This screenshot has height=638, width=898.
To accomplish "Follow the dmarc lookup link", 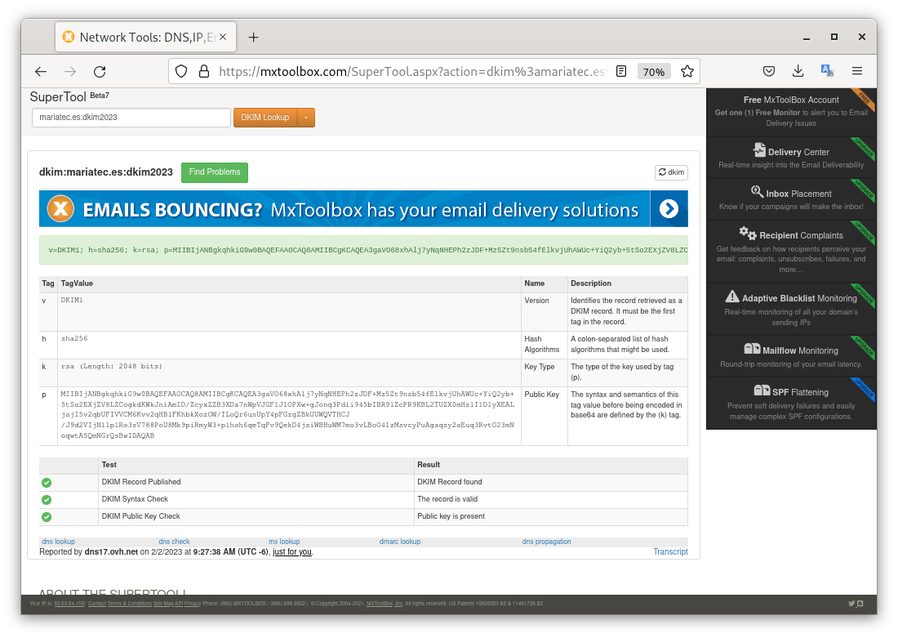I will point(399,542).
